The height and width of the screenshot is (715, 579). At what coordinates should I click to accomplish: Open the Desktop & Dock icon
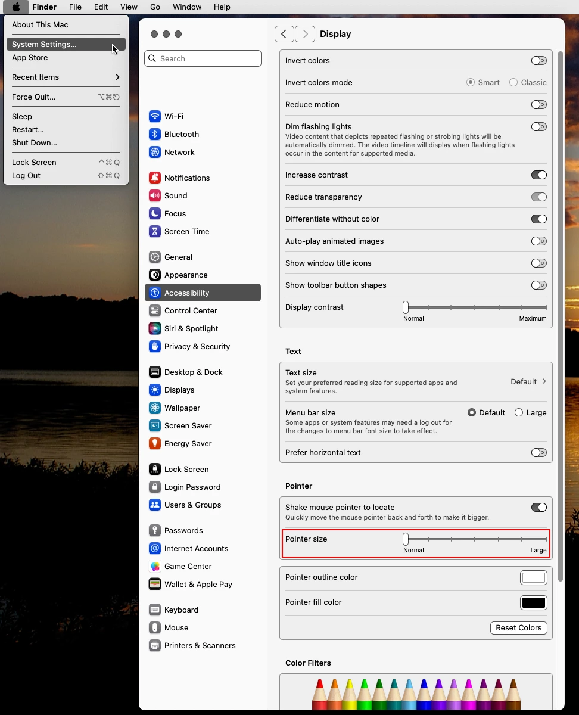click(155, 372)
